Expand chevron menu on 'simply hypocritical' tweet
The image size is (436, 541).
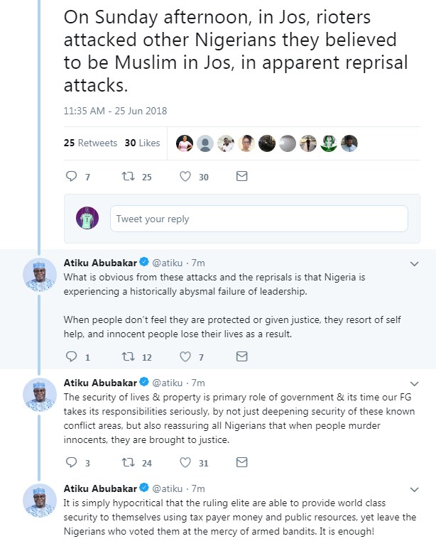pyautogui.click(x=415, y=489)
